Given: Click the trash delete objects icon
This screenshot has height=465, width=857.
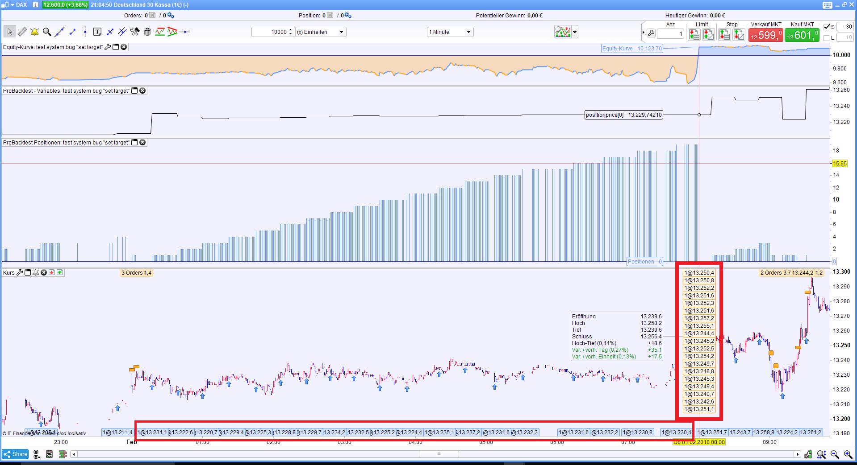Looking at the screenshot, I should tap(147, 32).
